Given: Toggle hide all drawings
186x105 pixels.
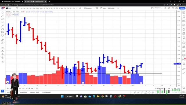Looking at the screenshot, I should tap(3, 58).
